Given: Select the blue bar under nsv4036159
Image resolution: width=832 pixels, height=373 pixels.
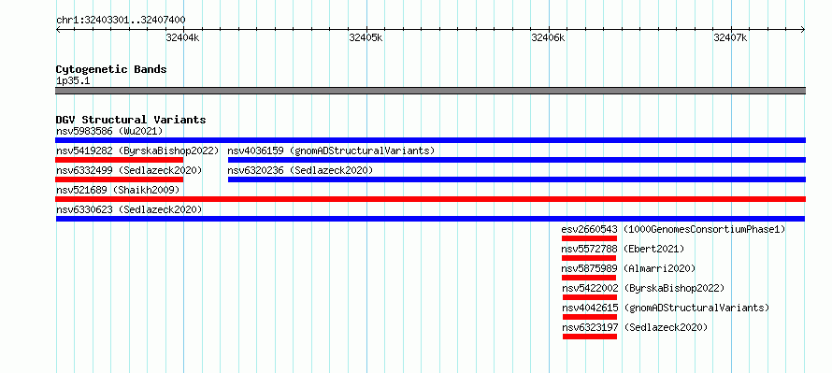Looking at the screenshot, I should pyautogui.click(x=517, y=160).
